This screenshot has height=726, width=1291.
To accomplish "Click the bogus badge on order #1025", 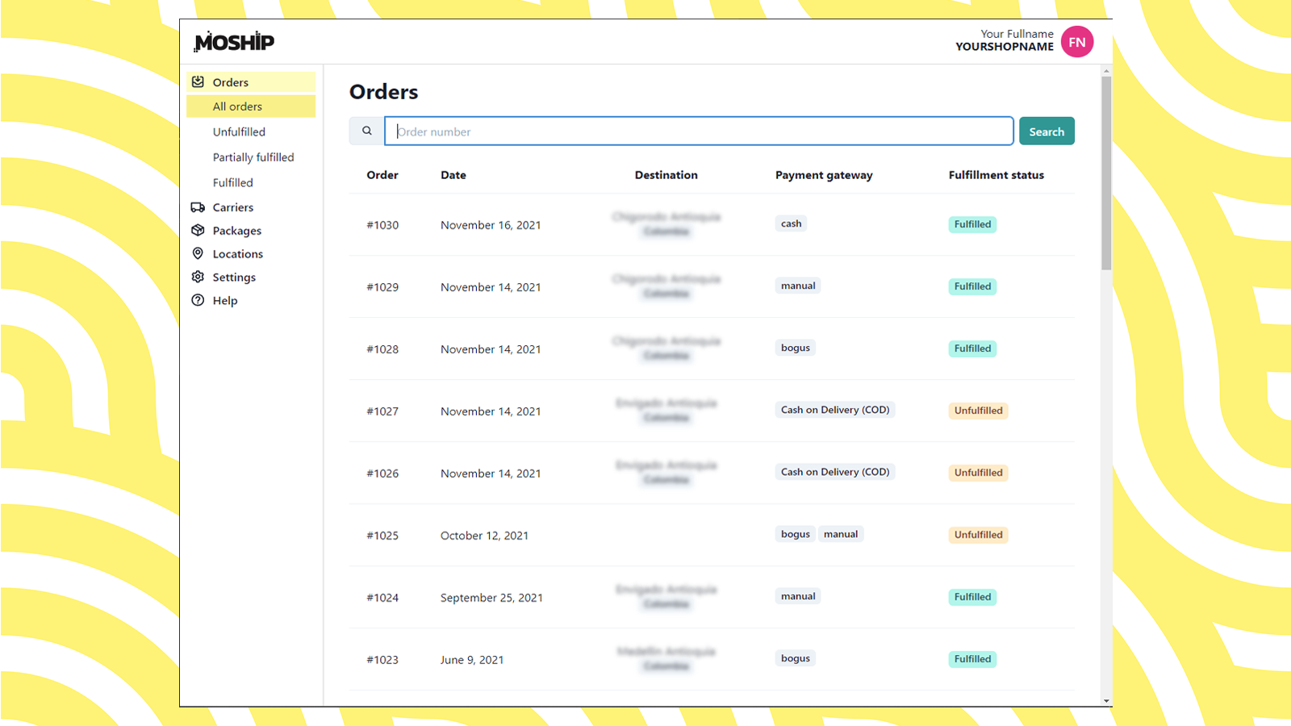I will click(796, 534).
